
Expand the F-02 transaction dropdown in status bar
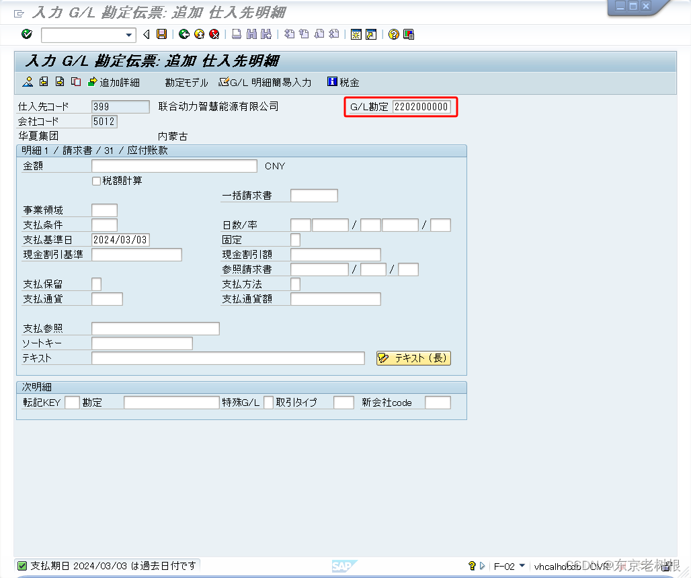[x=521, y=567]
